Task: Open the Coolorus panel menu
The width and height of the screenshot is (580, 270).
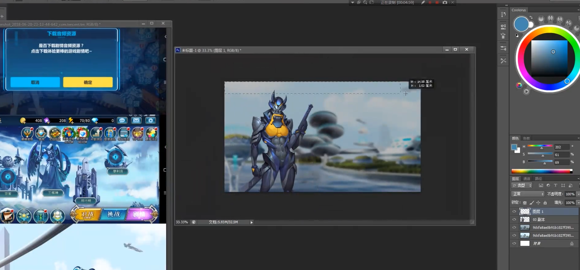Action: pos(578,10)
